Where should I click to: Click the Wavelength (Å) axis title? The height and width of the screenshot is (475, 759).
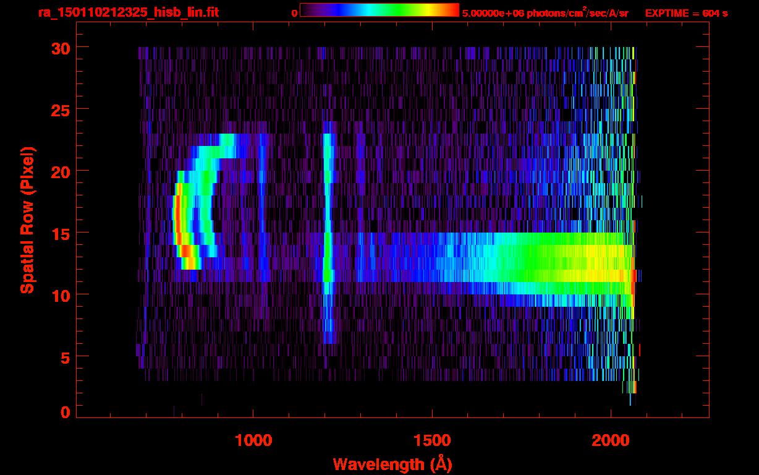388,464
